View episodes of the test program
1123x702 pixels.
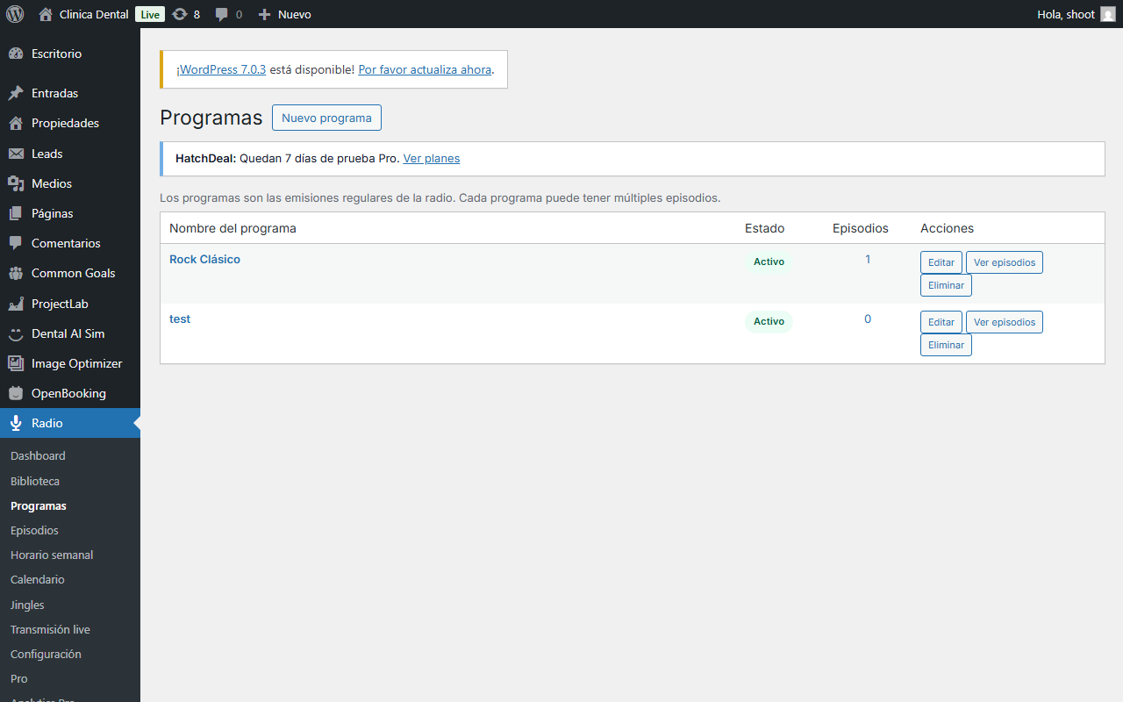click(x=1005, y=322)
